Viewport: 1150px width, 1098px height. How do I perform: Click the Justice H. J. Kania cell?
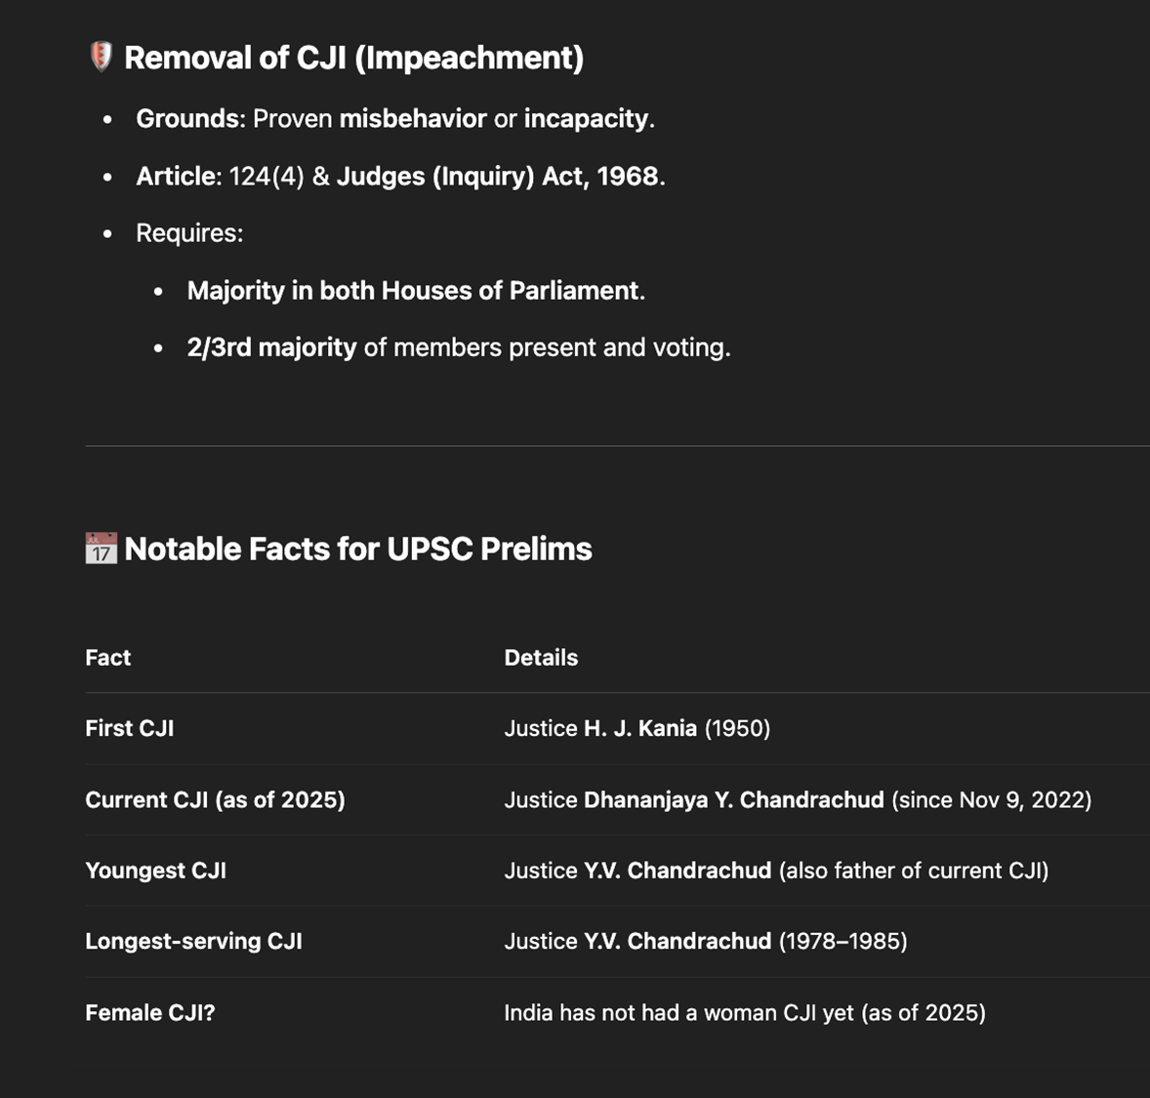(x=637, y=728)
